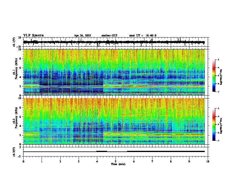Viewport: 234px width, 181px height.
Task: Click the time axis tick label '0'
Action: [x=23, y=161]
